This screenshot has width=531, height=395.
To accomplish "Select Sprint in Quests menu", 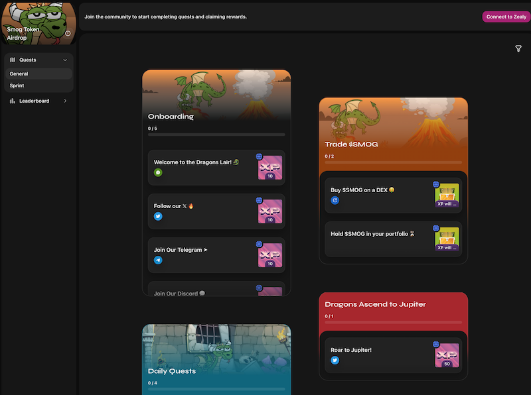I will tap(38, 85).
